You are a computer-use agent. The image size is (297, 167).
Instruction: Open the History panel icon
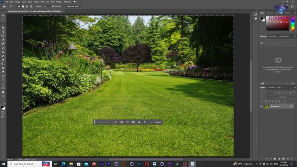pyautogui.click(x=256, y=14)
